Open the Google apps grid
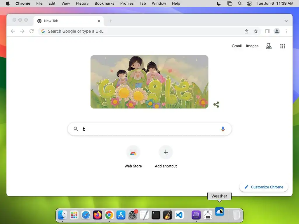Viewport: 299px width, 224px height. (x=283, y=46)
